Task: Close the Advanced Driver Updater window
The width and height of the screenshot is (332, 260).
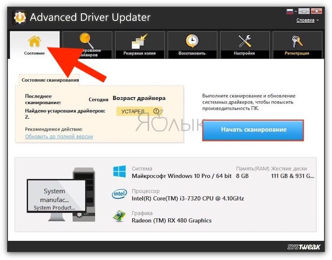Action: [316, 11]
